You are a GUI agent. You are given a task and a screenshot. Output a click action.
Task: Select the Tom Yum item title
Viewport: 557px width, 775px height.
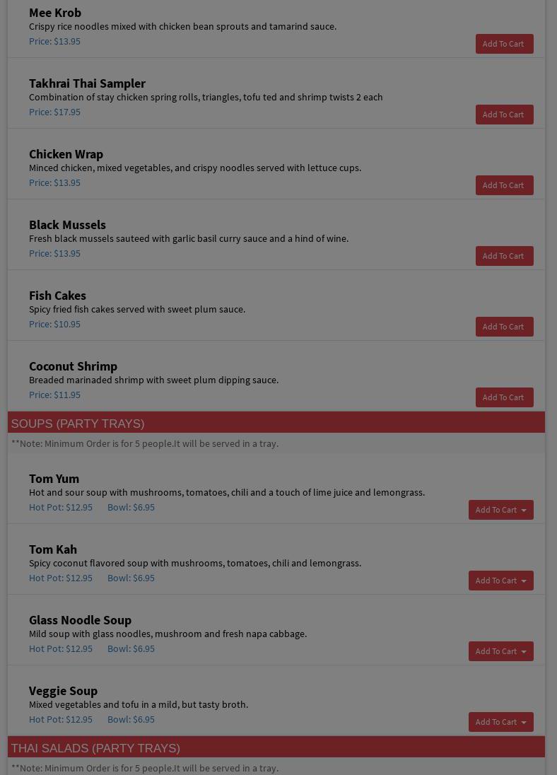point(54,479)
